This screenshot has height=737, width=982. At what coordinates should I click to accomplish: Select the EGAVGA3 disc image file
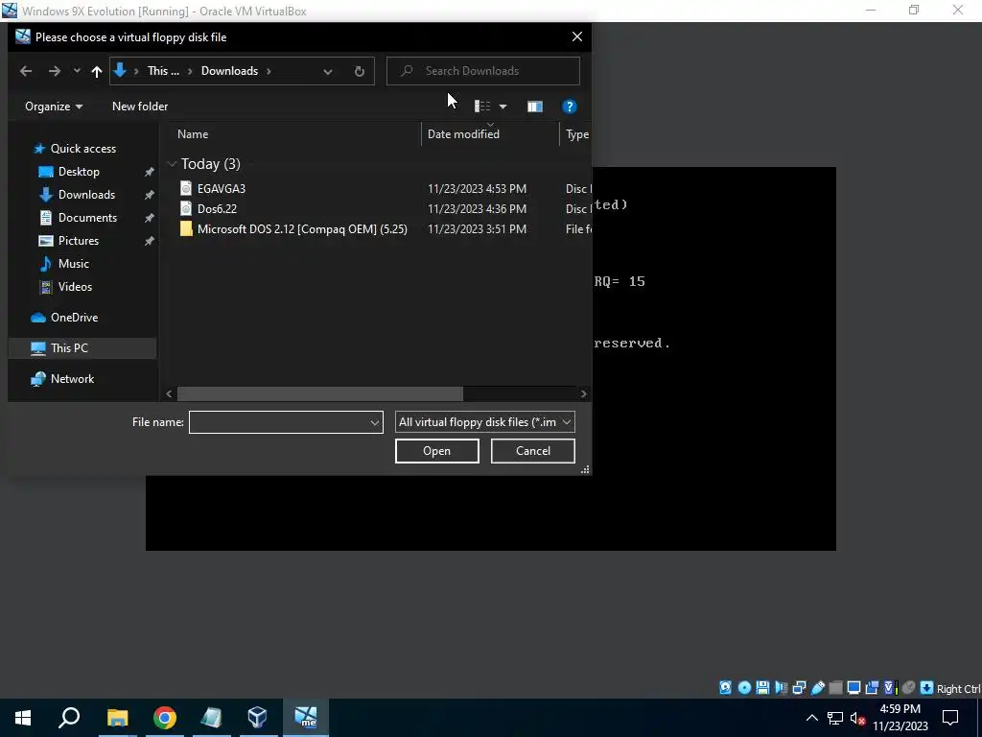tap(222, 189)
